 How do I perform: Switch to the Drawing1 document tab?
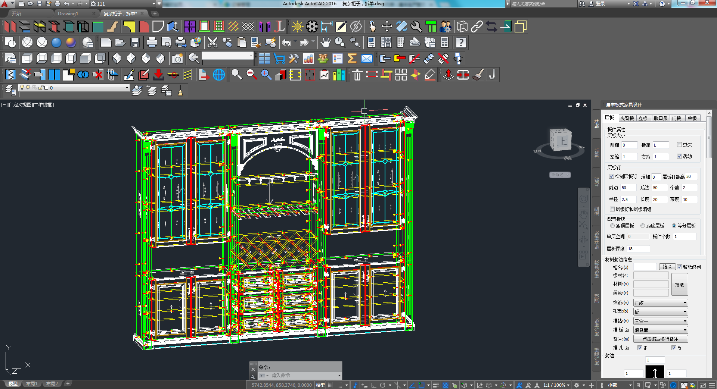(68, 13)
